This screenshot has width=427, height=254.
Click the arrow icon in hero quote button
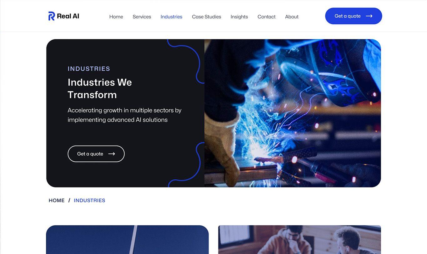click(112, 154)
